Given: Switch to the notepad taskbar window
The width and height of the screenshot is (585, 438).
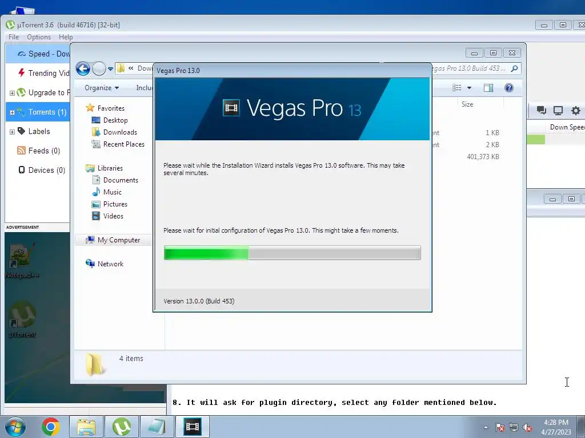Looking at the screenshot, I should pyautogui.click(x=157, y=427).
